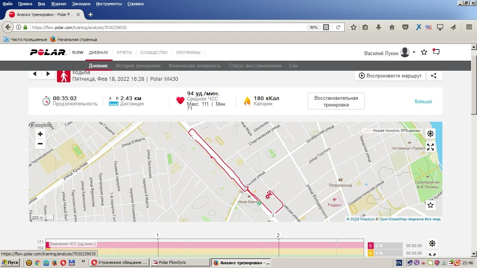Click the locate icon beside the heart rate chart
This screenshot has height=268, width=477.
tap(432, 243)
